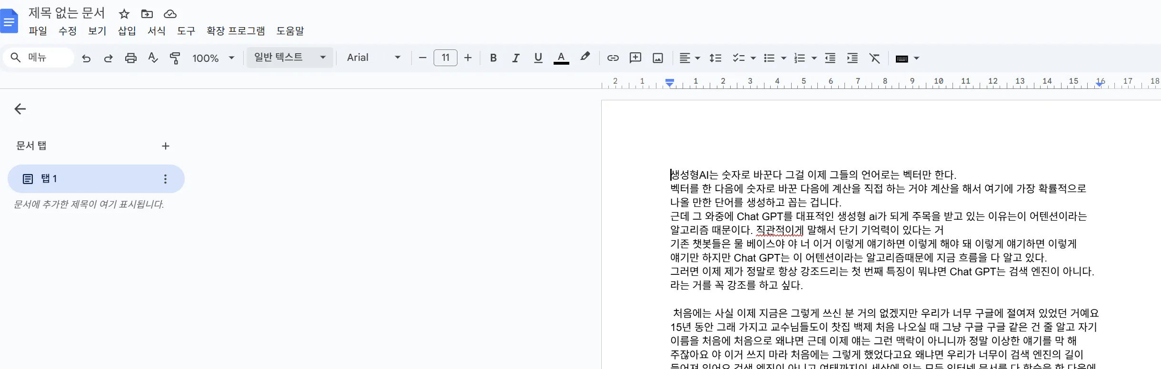Add a new document tab
1161x369 pixels.
point(166,146)
